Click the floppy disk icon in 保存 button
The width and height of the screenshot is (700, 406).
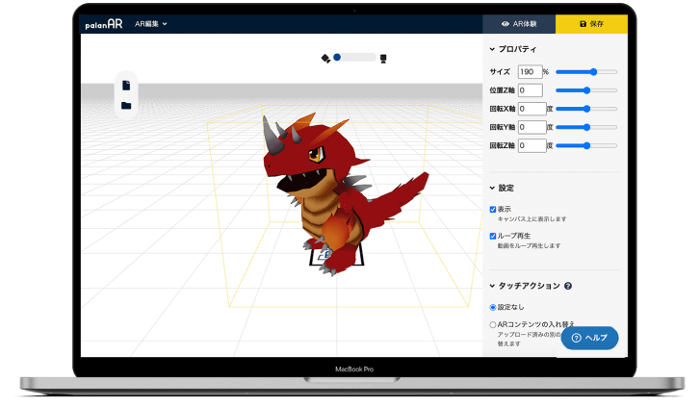pyautogui.click(x=583, y=24)
